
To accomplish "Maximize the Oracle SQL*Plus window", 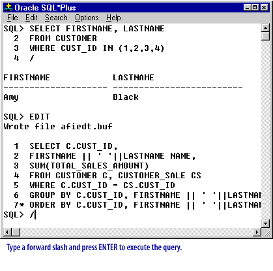I will tap(255, 8).
